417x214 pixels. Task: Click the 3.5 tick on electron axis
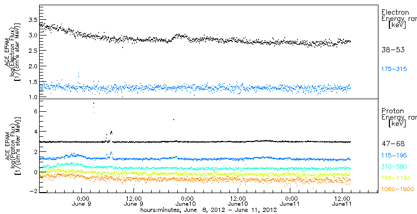click(x=32, y=20)
